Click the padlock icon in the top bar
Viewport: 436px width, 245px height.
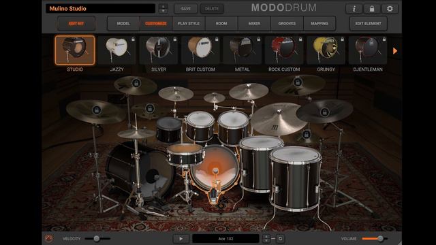point(372,9)
